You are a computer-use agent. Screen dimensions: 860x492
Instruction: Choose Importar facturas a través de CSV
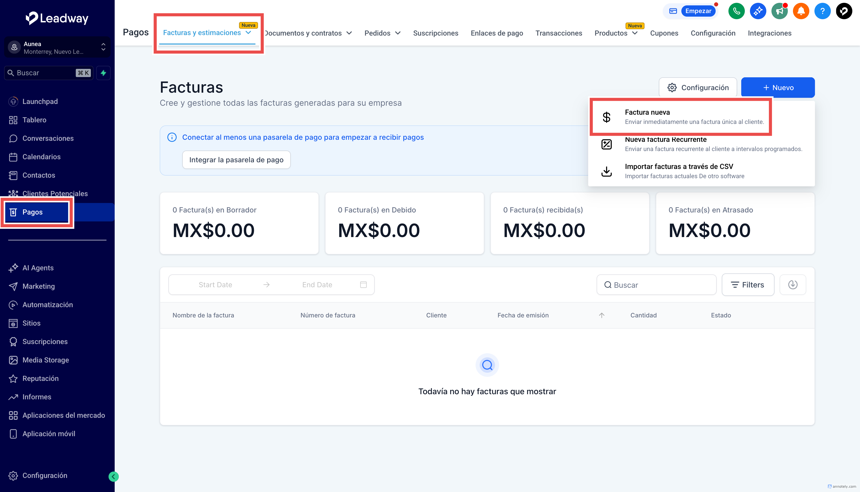click(679, 171)
